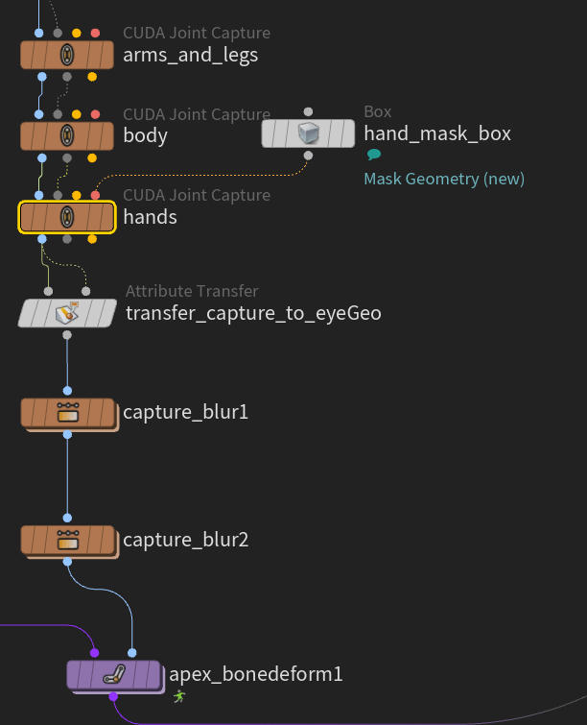The width and height of the screenshot is (587, 725).
Task: Click the body node name label
Action: tap(145, 135)
